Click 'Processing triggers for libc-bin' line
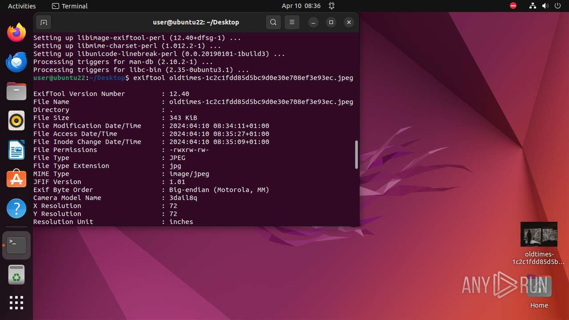The image size is (569, 320). (x=141, y=70)
